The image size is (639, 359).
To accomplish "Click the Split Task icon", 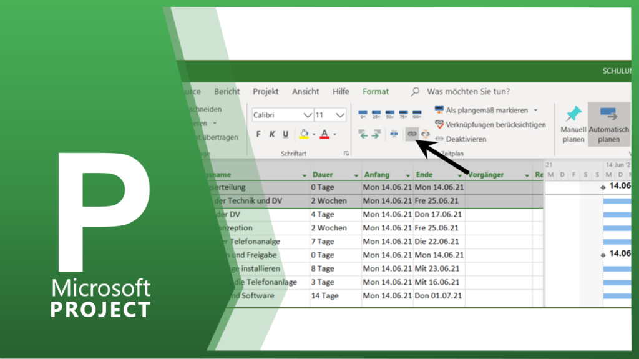I will [x=394, y=134].
